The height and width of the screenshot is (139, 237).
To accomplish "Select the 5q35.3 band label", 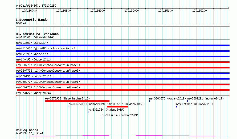I will point(21,23).
